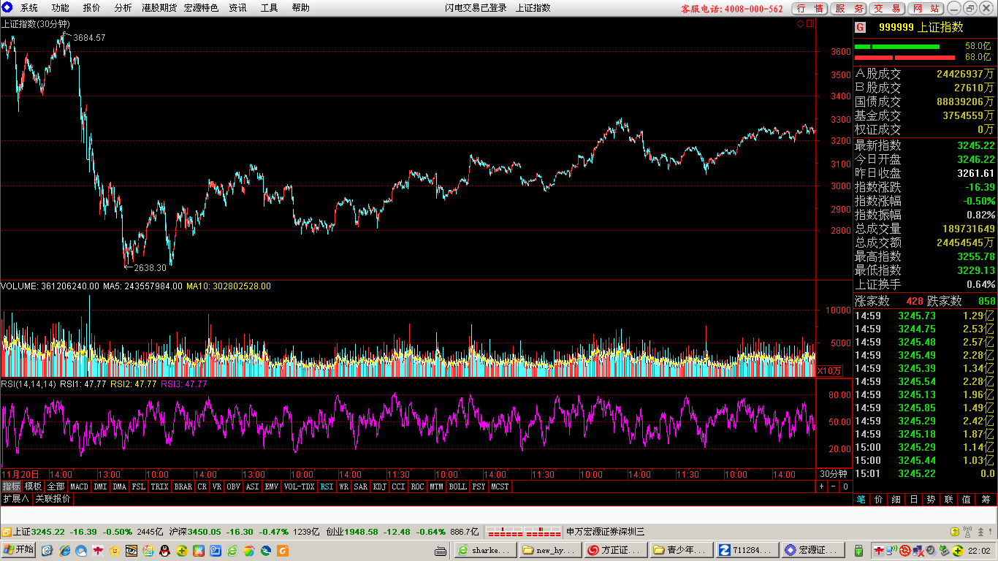
Task: Switch to the new_hy... folder taskbar button
Action: click(551, 550)
